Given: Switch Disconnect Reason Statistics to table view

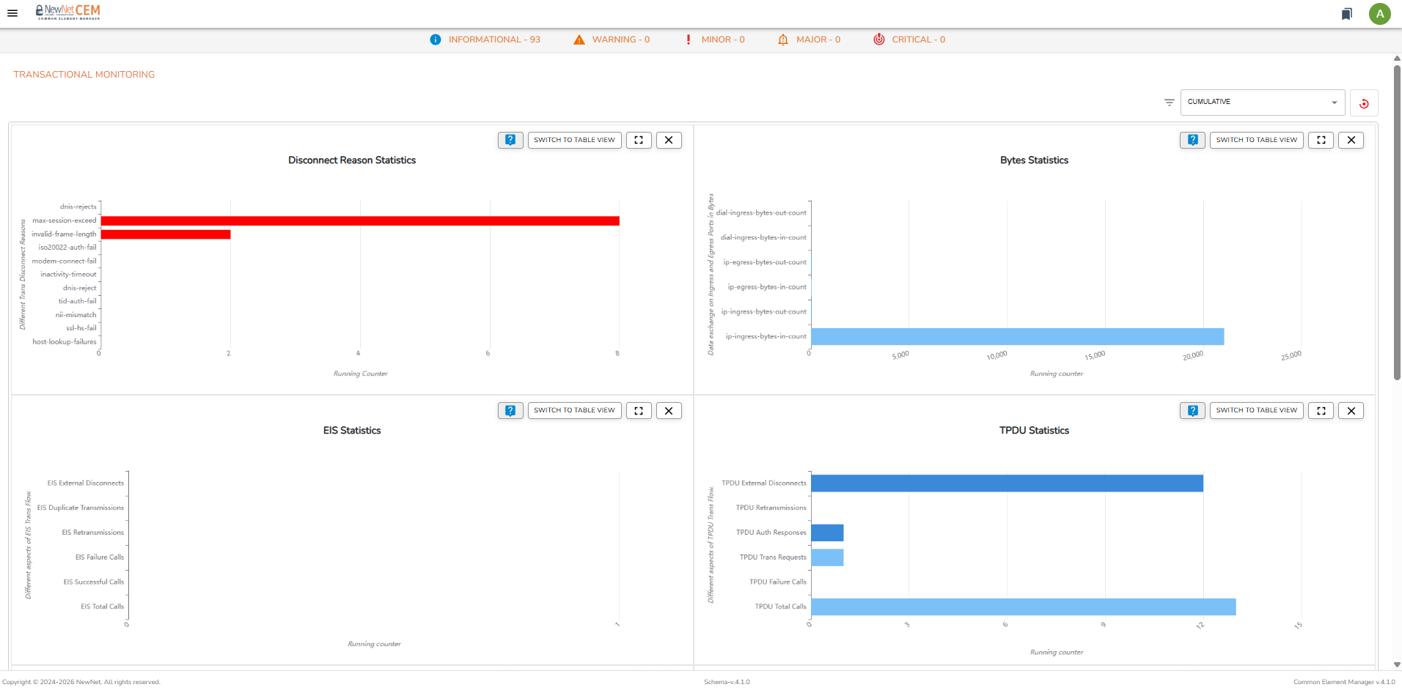Looking at the screenshot, I should click(575, 140).
